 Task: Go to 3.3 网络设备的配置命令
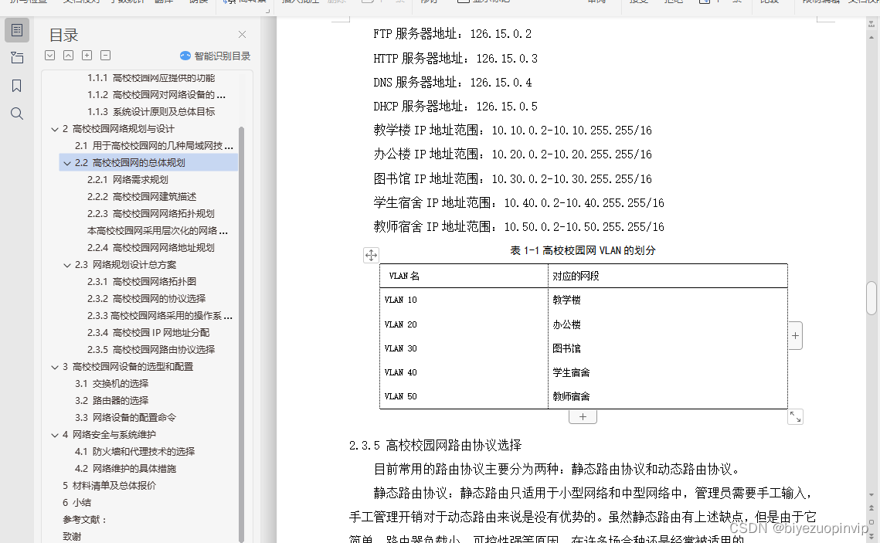[125, 418]
